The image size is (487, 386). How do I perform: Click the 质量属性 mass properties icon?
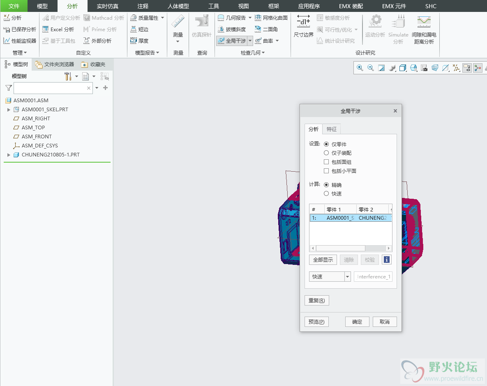134,18
